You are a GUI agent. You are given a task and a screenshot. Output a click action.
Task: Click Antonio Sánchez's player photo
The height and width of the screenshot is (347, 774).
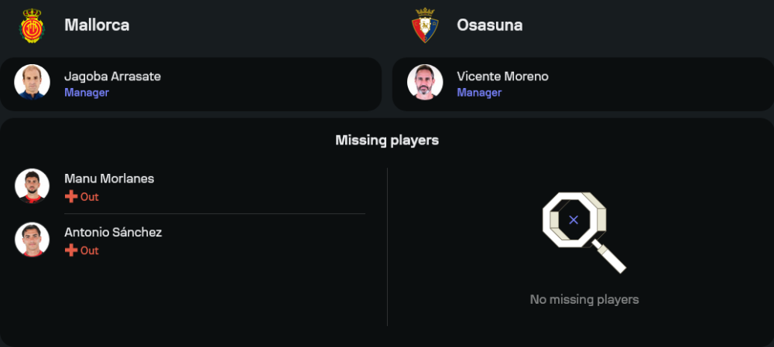point(33,240)
